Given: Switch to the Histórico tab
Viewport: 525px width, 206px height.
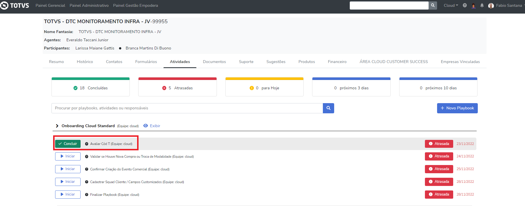Looking at the screenshot, I should pyautogui.click(x=85, y=62).
